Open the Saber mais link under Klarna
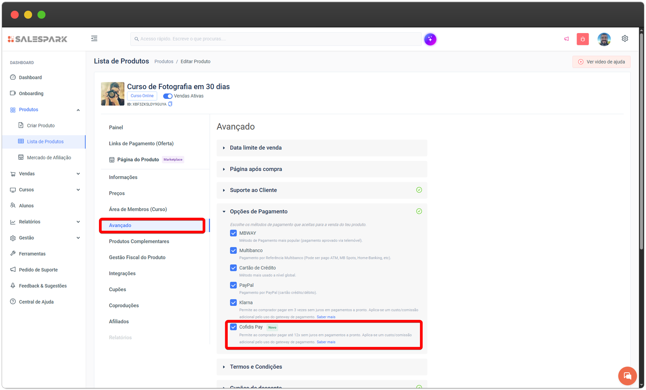 pos(326,317)
